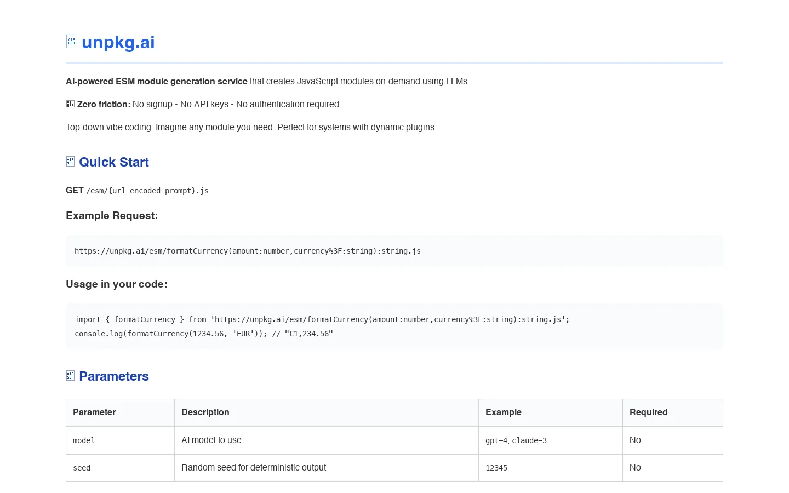Click the '/esm/{url-encoded-prompt}.js' path

[147, 191]
